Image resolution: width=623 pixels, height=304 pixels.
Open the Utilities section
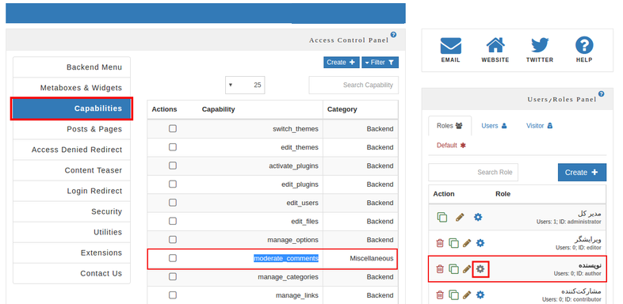tap(71, 232)
